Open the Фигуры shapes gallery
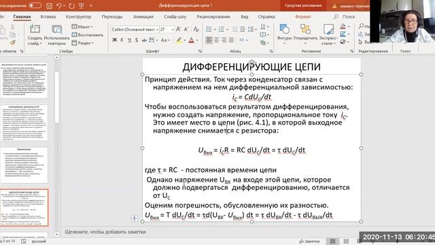This screenshot has height=245, width=435. coord(284,35)
